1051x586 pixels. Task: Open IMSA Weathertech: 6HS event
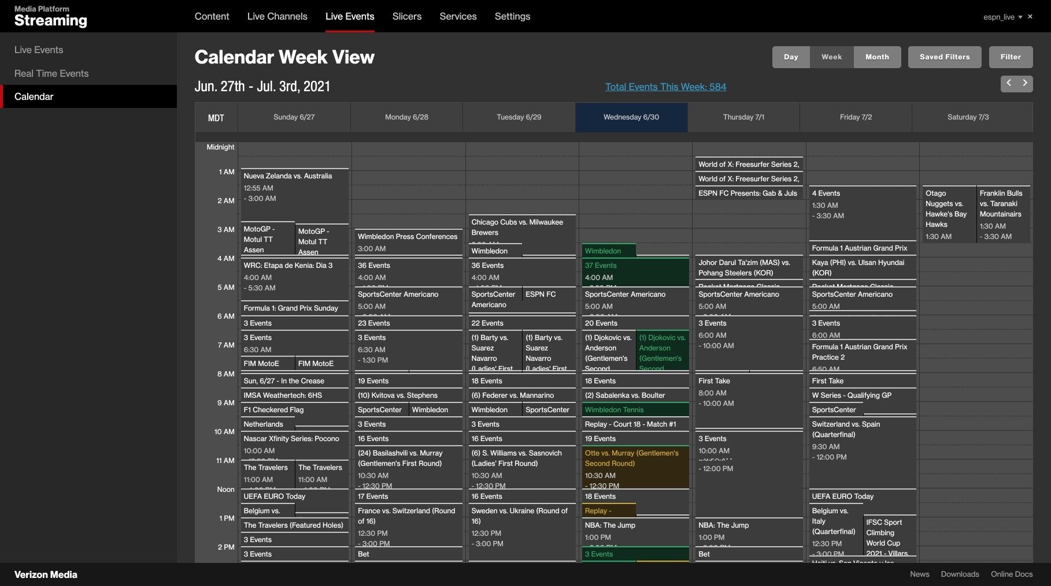(294, 395)
